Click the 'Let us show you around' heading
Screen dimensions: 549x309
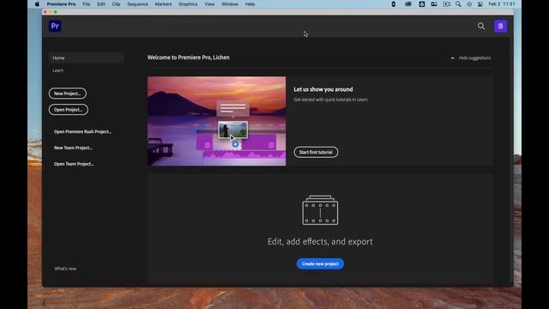(x=323, y=89)
